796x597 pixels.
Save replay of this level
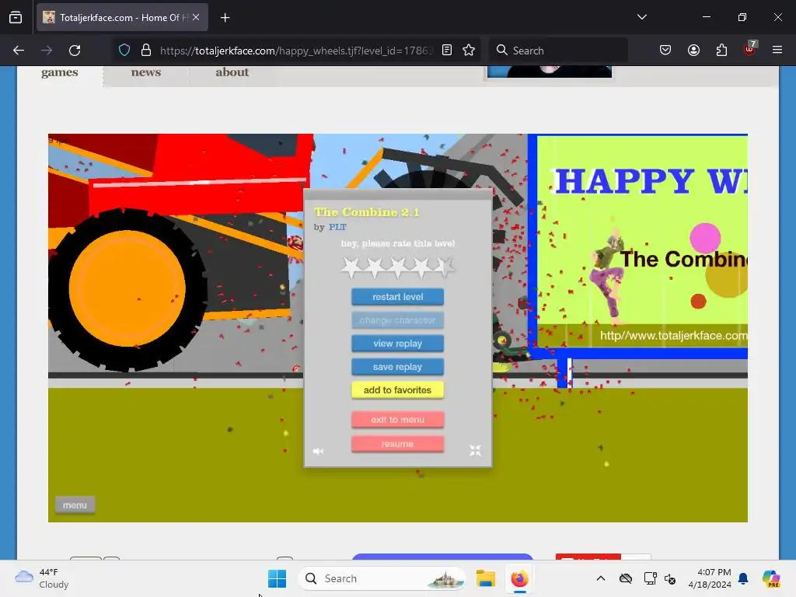point(397,367)
